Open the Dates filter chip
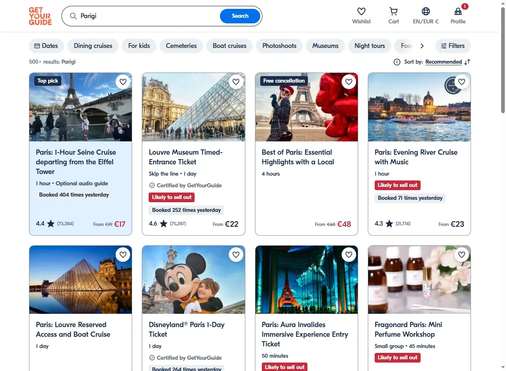Screen dimensions: 506x371 click(46, 46)
